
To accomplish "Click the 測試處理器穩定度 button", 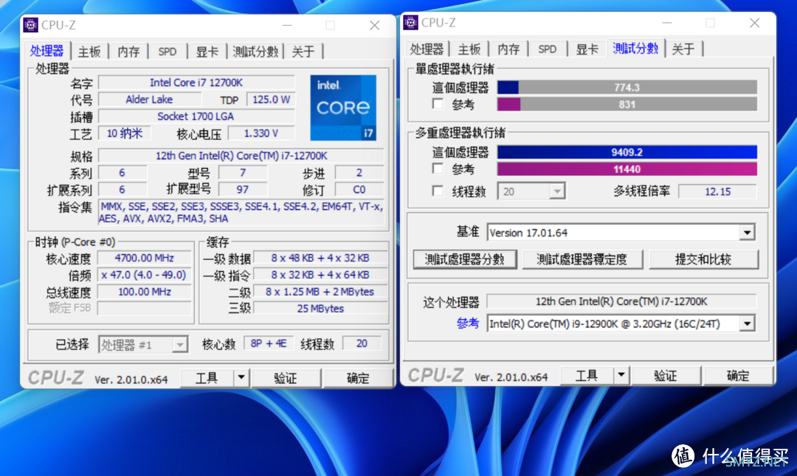I will pyautogui.click(x=582, y=259).
